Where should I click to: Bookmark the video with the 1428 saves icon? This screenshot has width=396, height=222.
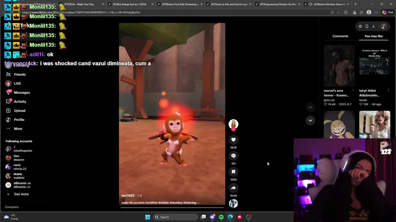(x=233, y=172)
